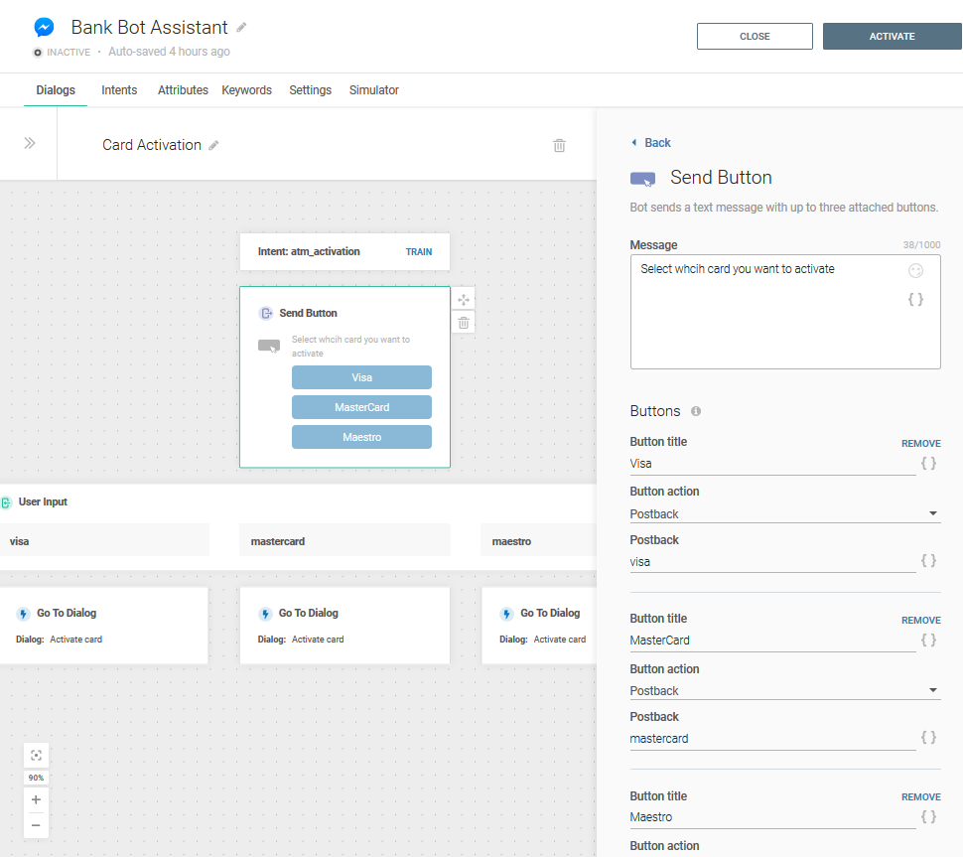
Task: Click the move handle on Send Button block
Action: point(464,299)
